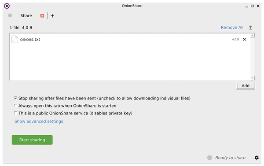
Task: Click the onions.txt file icon
Action: point(15,39)
